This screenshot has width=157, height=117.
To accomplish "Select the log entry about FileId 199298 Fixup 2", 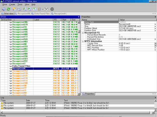I will [77, 103].
